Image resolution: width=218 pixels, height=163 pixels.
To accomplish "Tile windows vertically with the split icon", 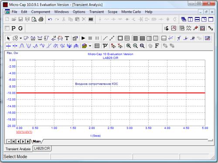I will point(190,19).
